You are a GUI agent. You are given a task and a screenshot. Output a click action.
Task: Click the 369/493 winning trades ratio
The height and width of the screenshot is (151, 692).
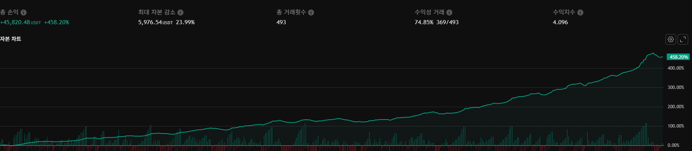tap(447, 22)
